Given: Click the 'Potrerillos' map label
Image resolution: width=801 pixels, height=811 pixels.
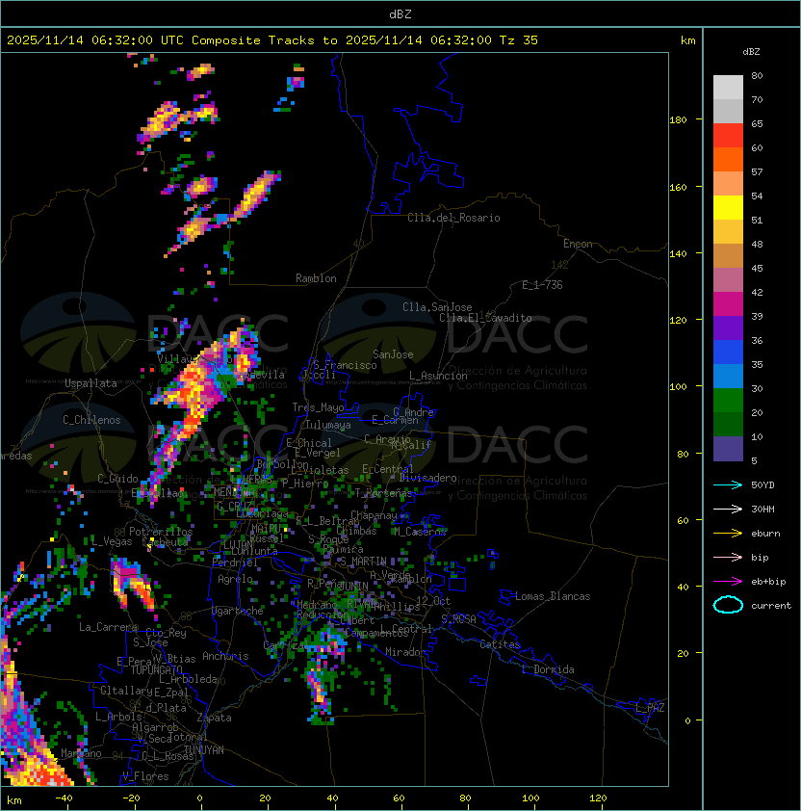Looking at the screenshot, I should pos(161,532).
